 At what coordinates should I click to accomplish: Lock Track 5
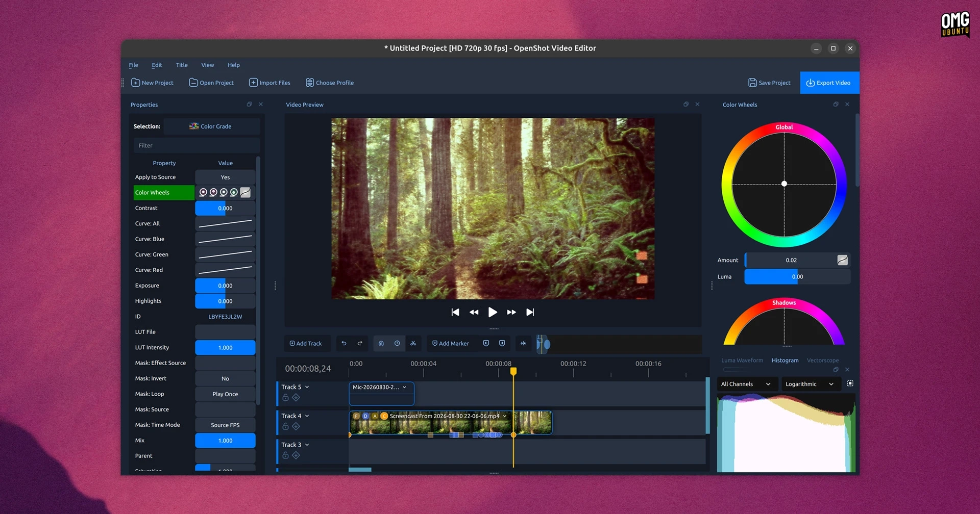286,398
